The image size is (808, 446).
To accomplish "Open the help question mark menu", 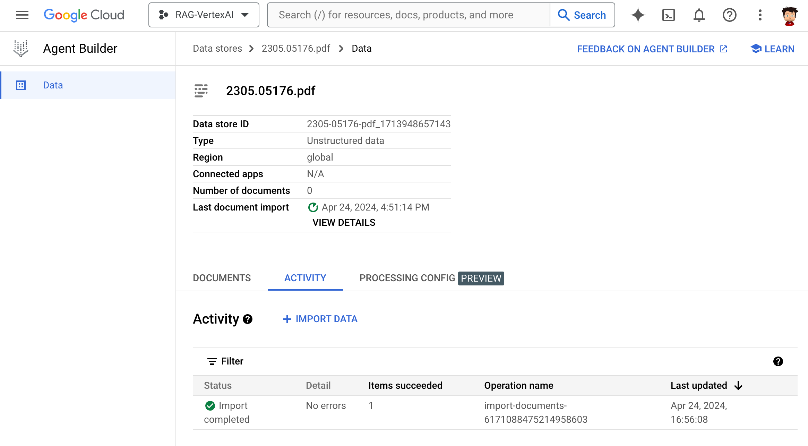I will tap(729, 15).
